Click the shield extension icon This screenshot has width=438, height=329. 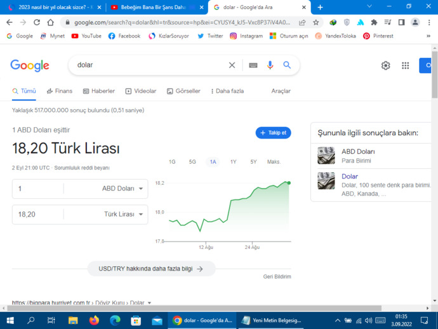pos(347,22)
